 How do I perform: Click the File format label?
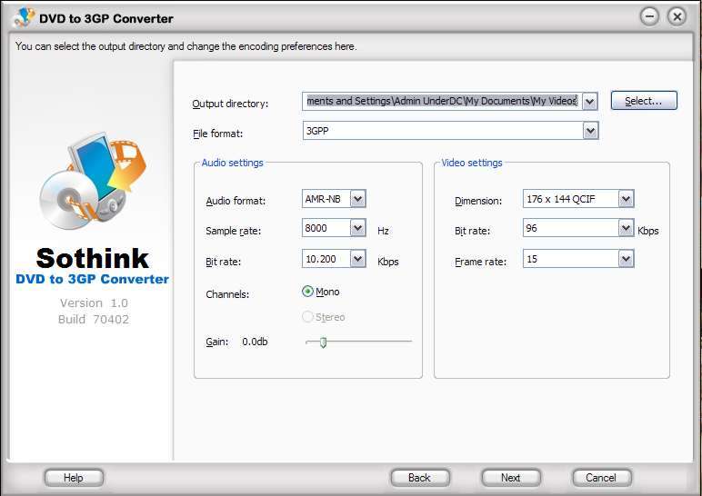pos(217,134)
